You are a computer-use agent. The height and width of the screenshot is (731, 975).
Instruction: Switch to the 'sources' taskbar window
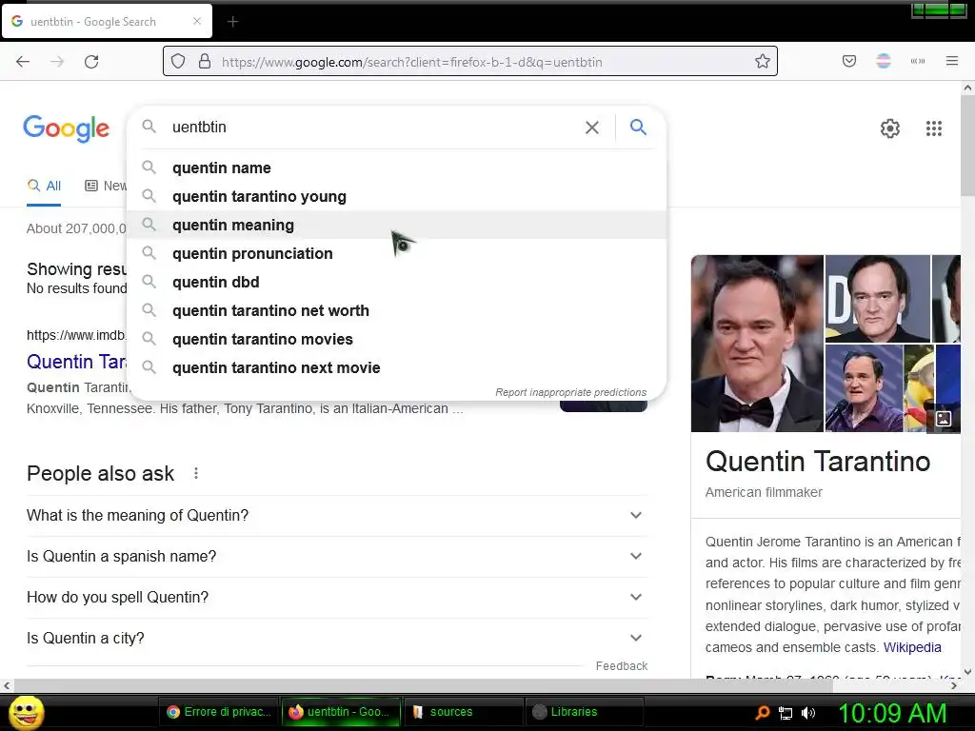coord(463,712)
